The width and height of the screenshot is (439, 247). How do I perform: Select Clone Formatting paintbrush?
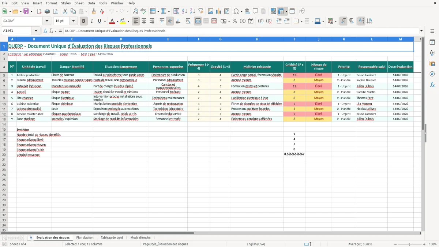(x=94, y=11)
